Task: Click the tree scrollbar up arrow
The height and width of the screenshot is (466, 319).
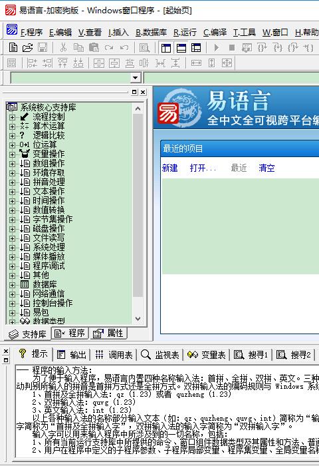Action: click(138, 109)
